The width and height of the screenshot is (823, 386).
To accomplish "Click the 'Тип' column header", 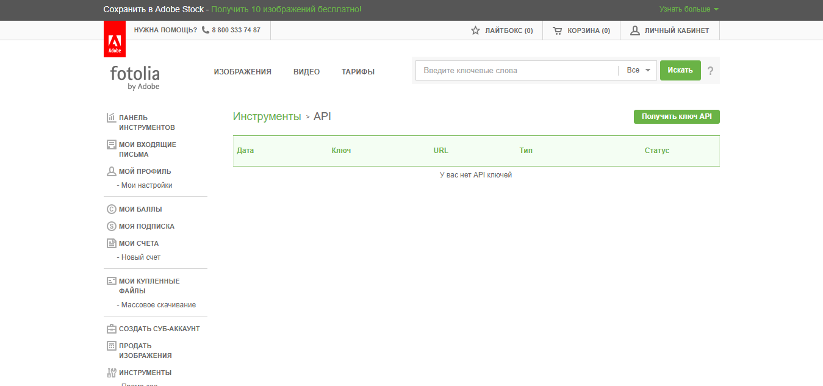I will [x=526, y=151].
